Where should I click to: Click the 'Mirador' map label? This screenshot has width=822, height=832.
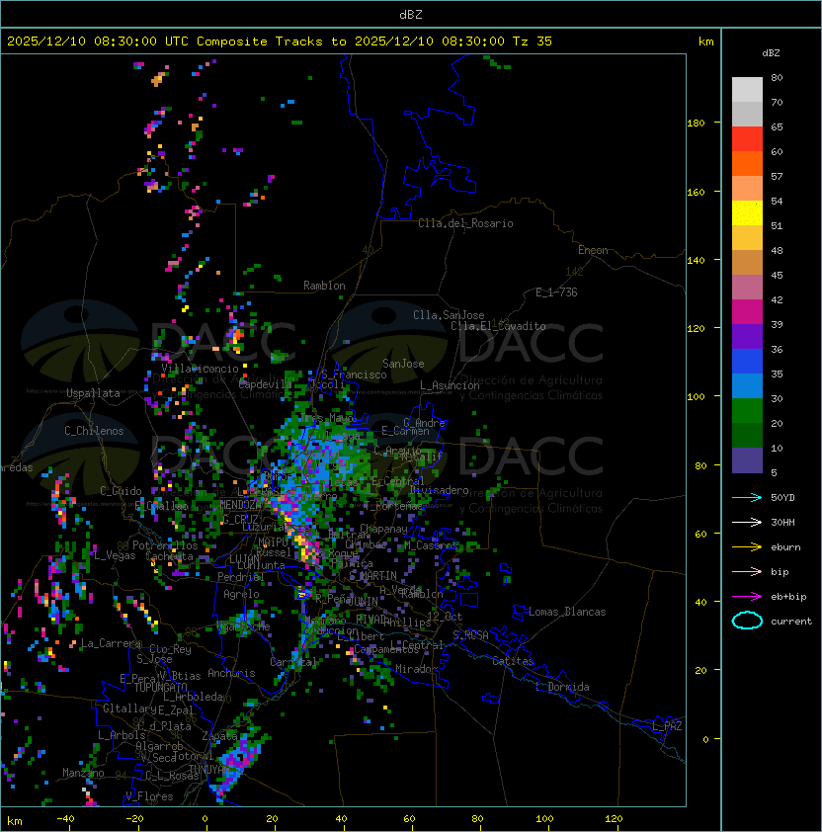[x=417, y=669]
